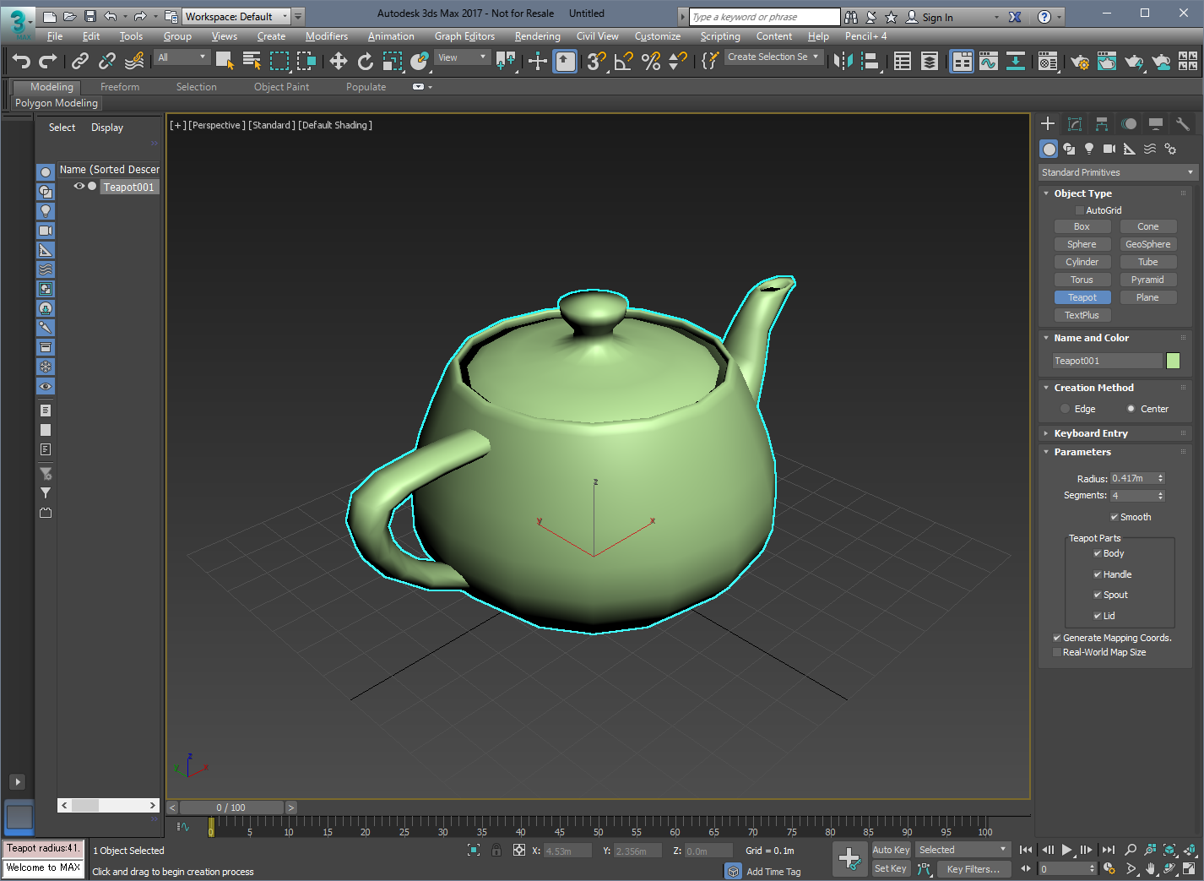
Task: Switch to the Freeform ribbon tab
Action: point(120,87)
